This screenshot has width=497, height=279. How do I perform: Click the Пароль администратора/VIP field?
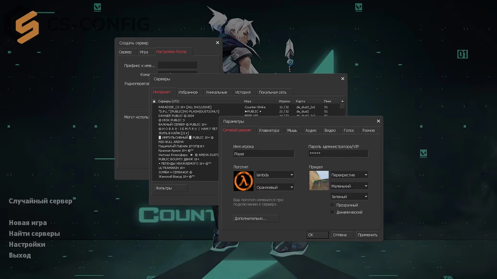pyautogui.click(x=338, y=153)
